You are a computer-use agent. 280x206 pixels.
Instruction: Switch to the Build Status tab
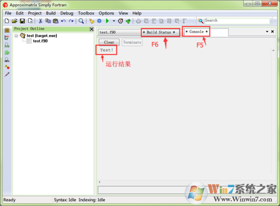point(159,32)
